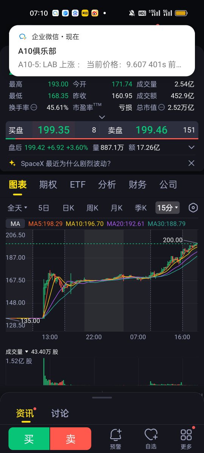Tap the MA30:188.79 indicator value
Image resolution: width=204 pixels, height=453 pixels.
(167, 224)
